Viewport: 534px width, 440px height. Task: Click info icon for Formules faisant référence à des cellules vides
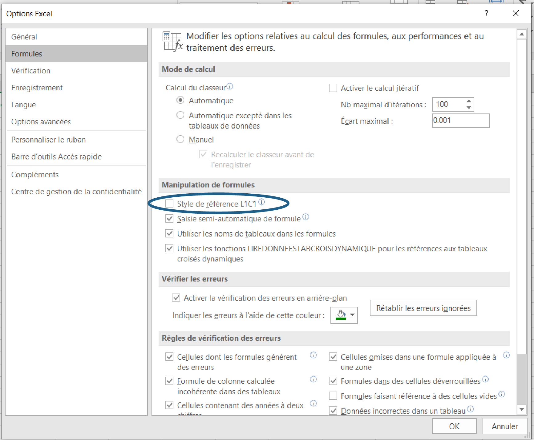(502, 394)
